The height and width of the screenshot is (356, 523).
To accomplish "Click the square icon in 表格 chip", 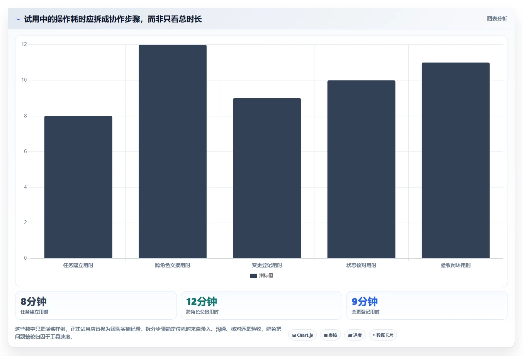I will click(326, 336).
